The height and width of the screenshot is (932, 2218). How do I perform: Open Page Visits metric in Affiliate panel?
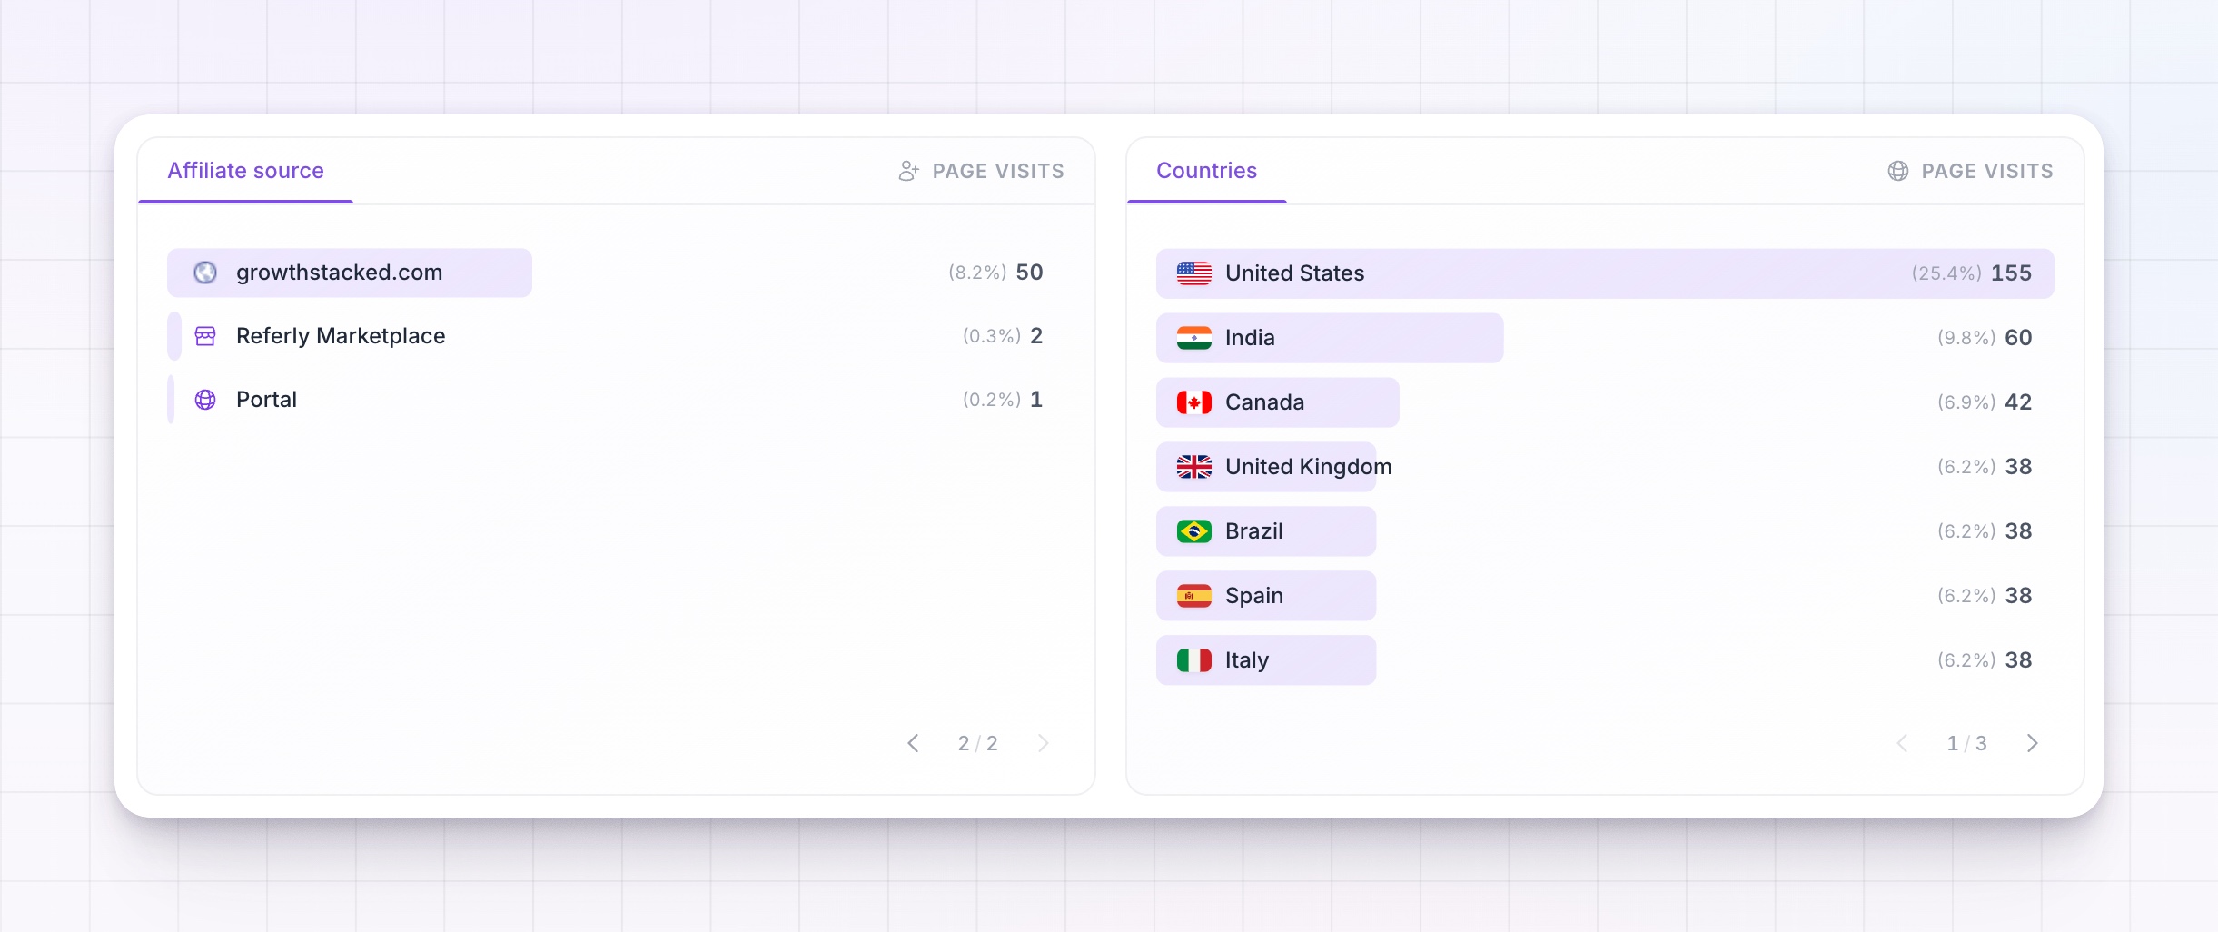(981, 171)
